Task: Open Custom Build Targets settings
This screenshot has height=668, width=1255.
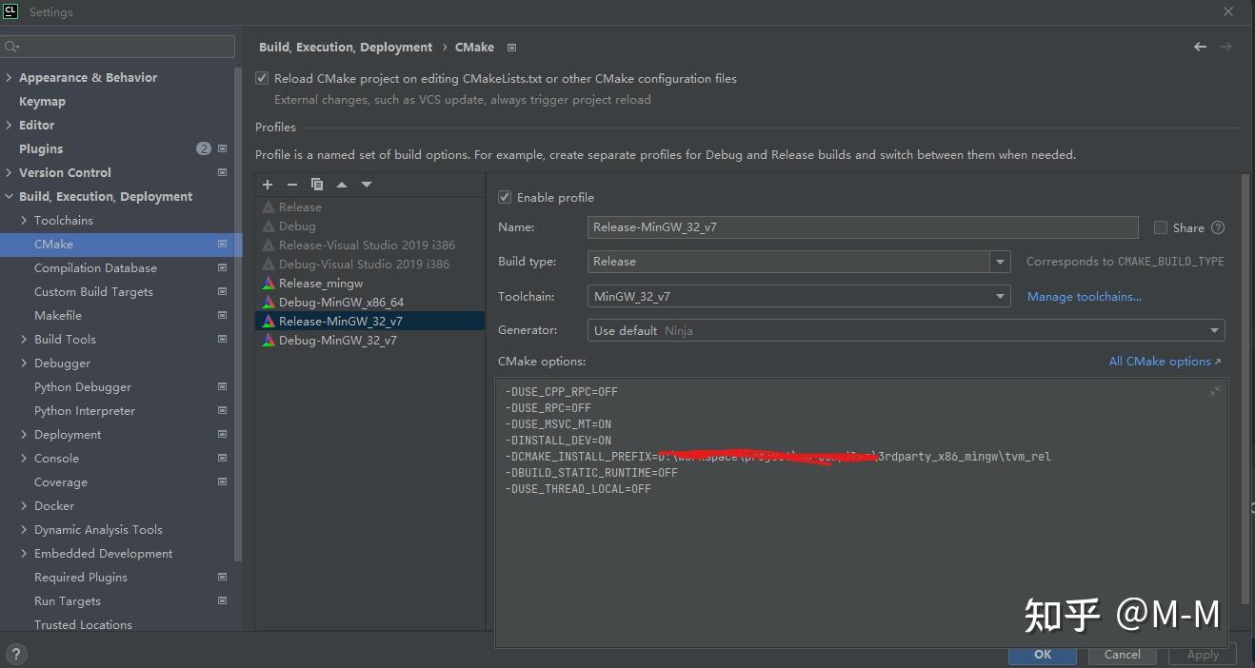Action: pyautogui.click(x=93, y=291)
